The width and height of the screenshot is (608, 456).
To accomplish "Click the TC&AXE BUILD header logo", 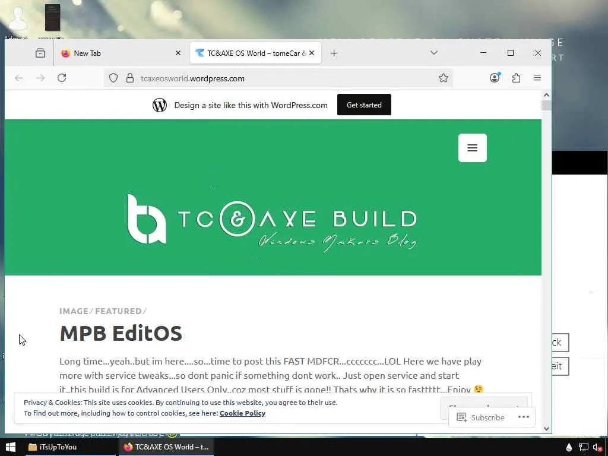I will [x=272, y=223].
